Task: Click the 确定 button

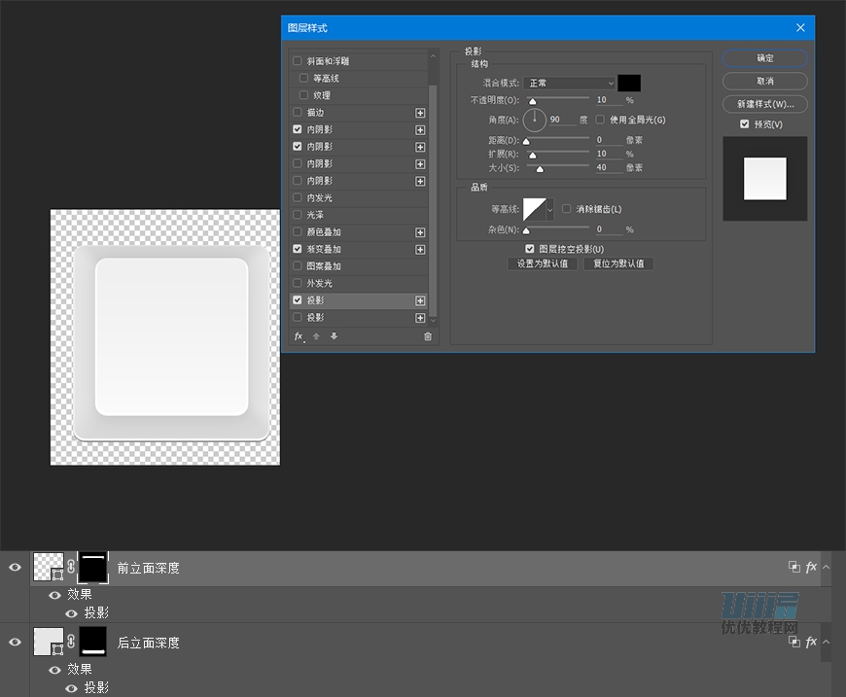Action: tap(765, 58)
